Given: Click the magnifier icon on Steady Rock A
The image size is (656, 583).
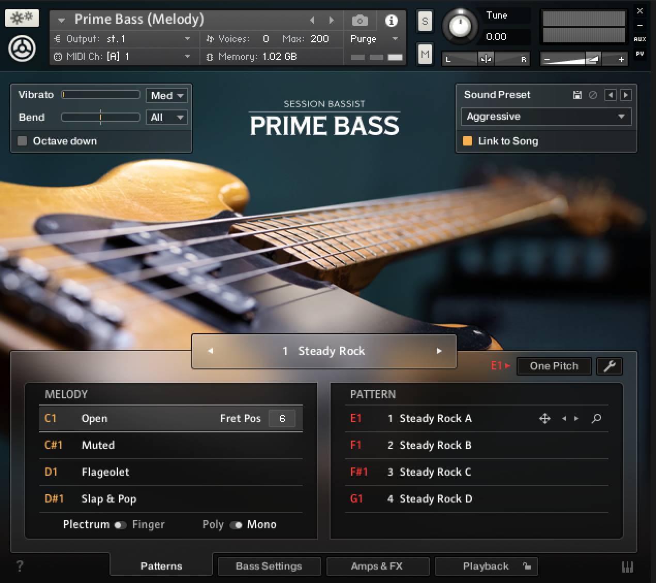Looking at the screenshot, I should (596, 418).
